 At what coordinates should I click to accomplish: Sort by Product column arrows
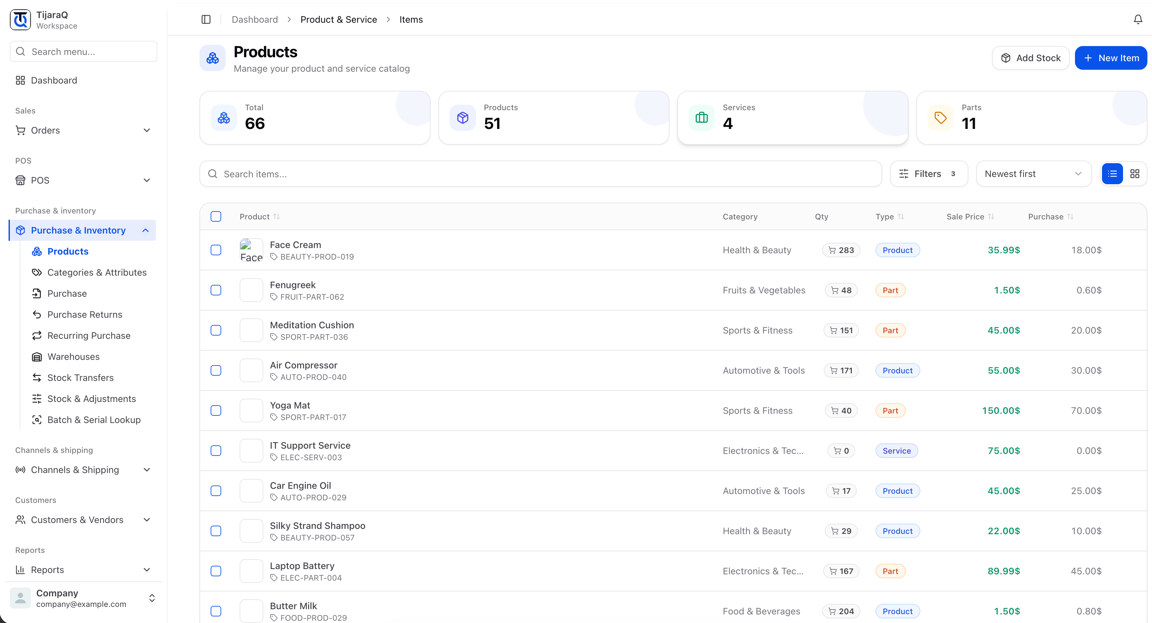pyautogui.click(x=277, y=216)
